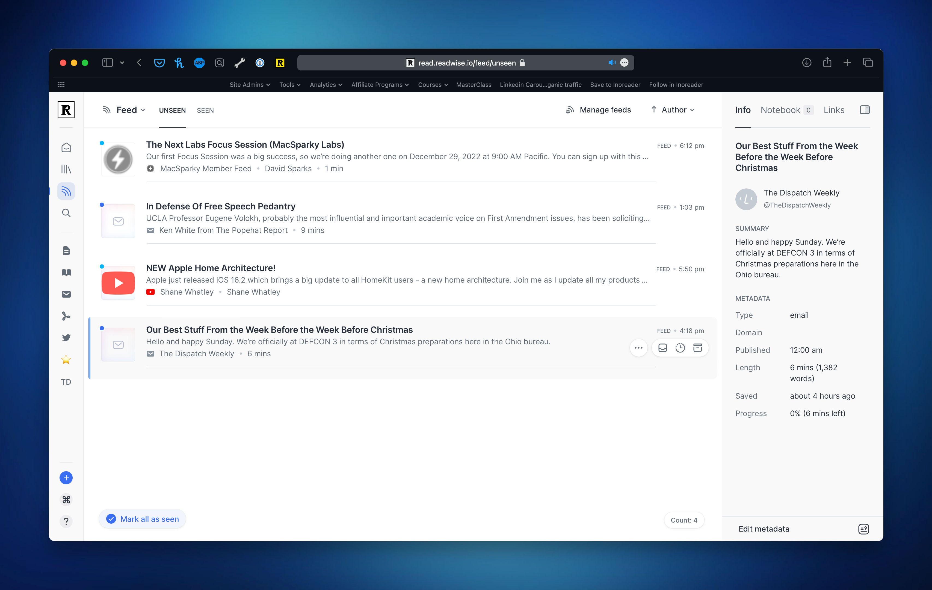Click the archive icon on Dispatch item
This screenshot has height=590, width=932.
coord(697,348)
